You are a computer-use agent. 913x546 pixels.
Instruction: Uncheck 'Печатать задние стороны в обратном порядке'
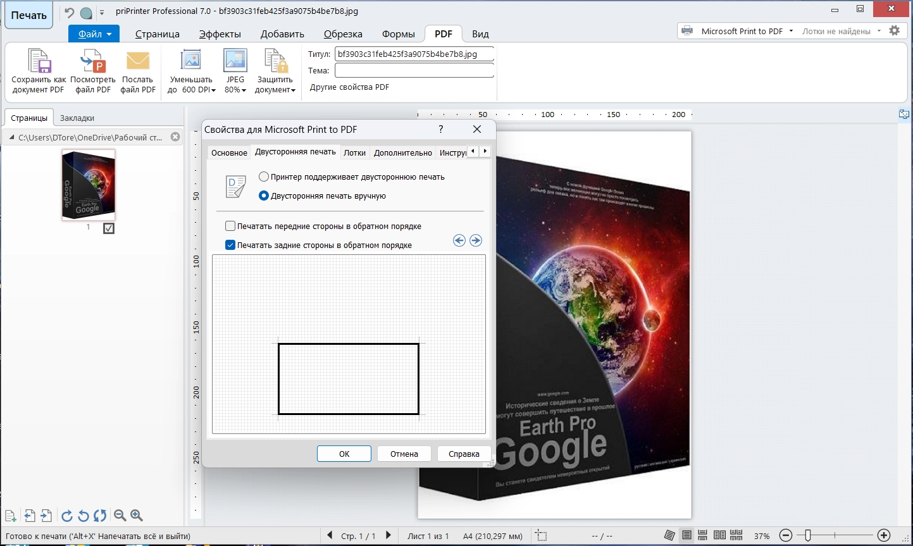(x=231, y=245)
